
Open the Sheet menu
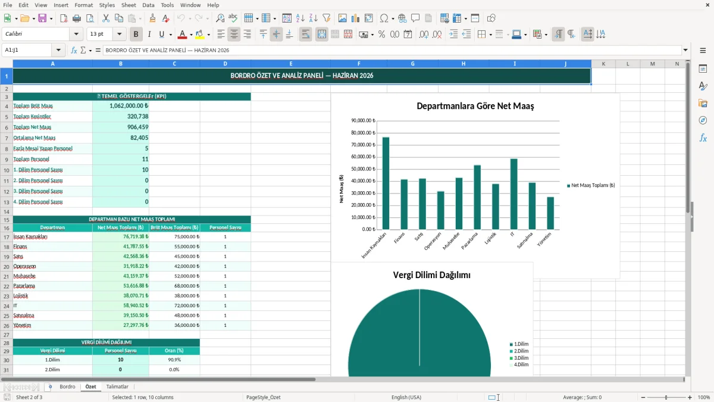pyautogui.click(x=129, y=5)
